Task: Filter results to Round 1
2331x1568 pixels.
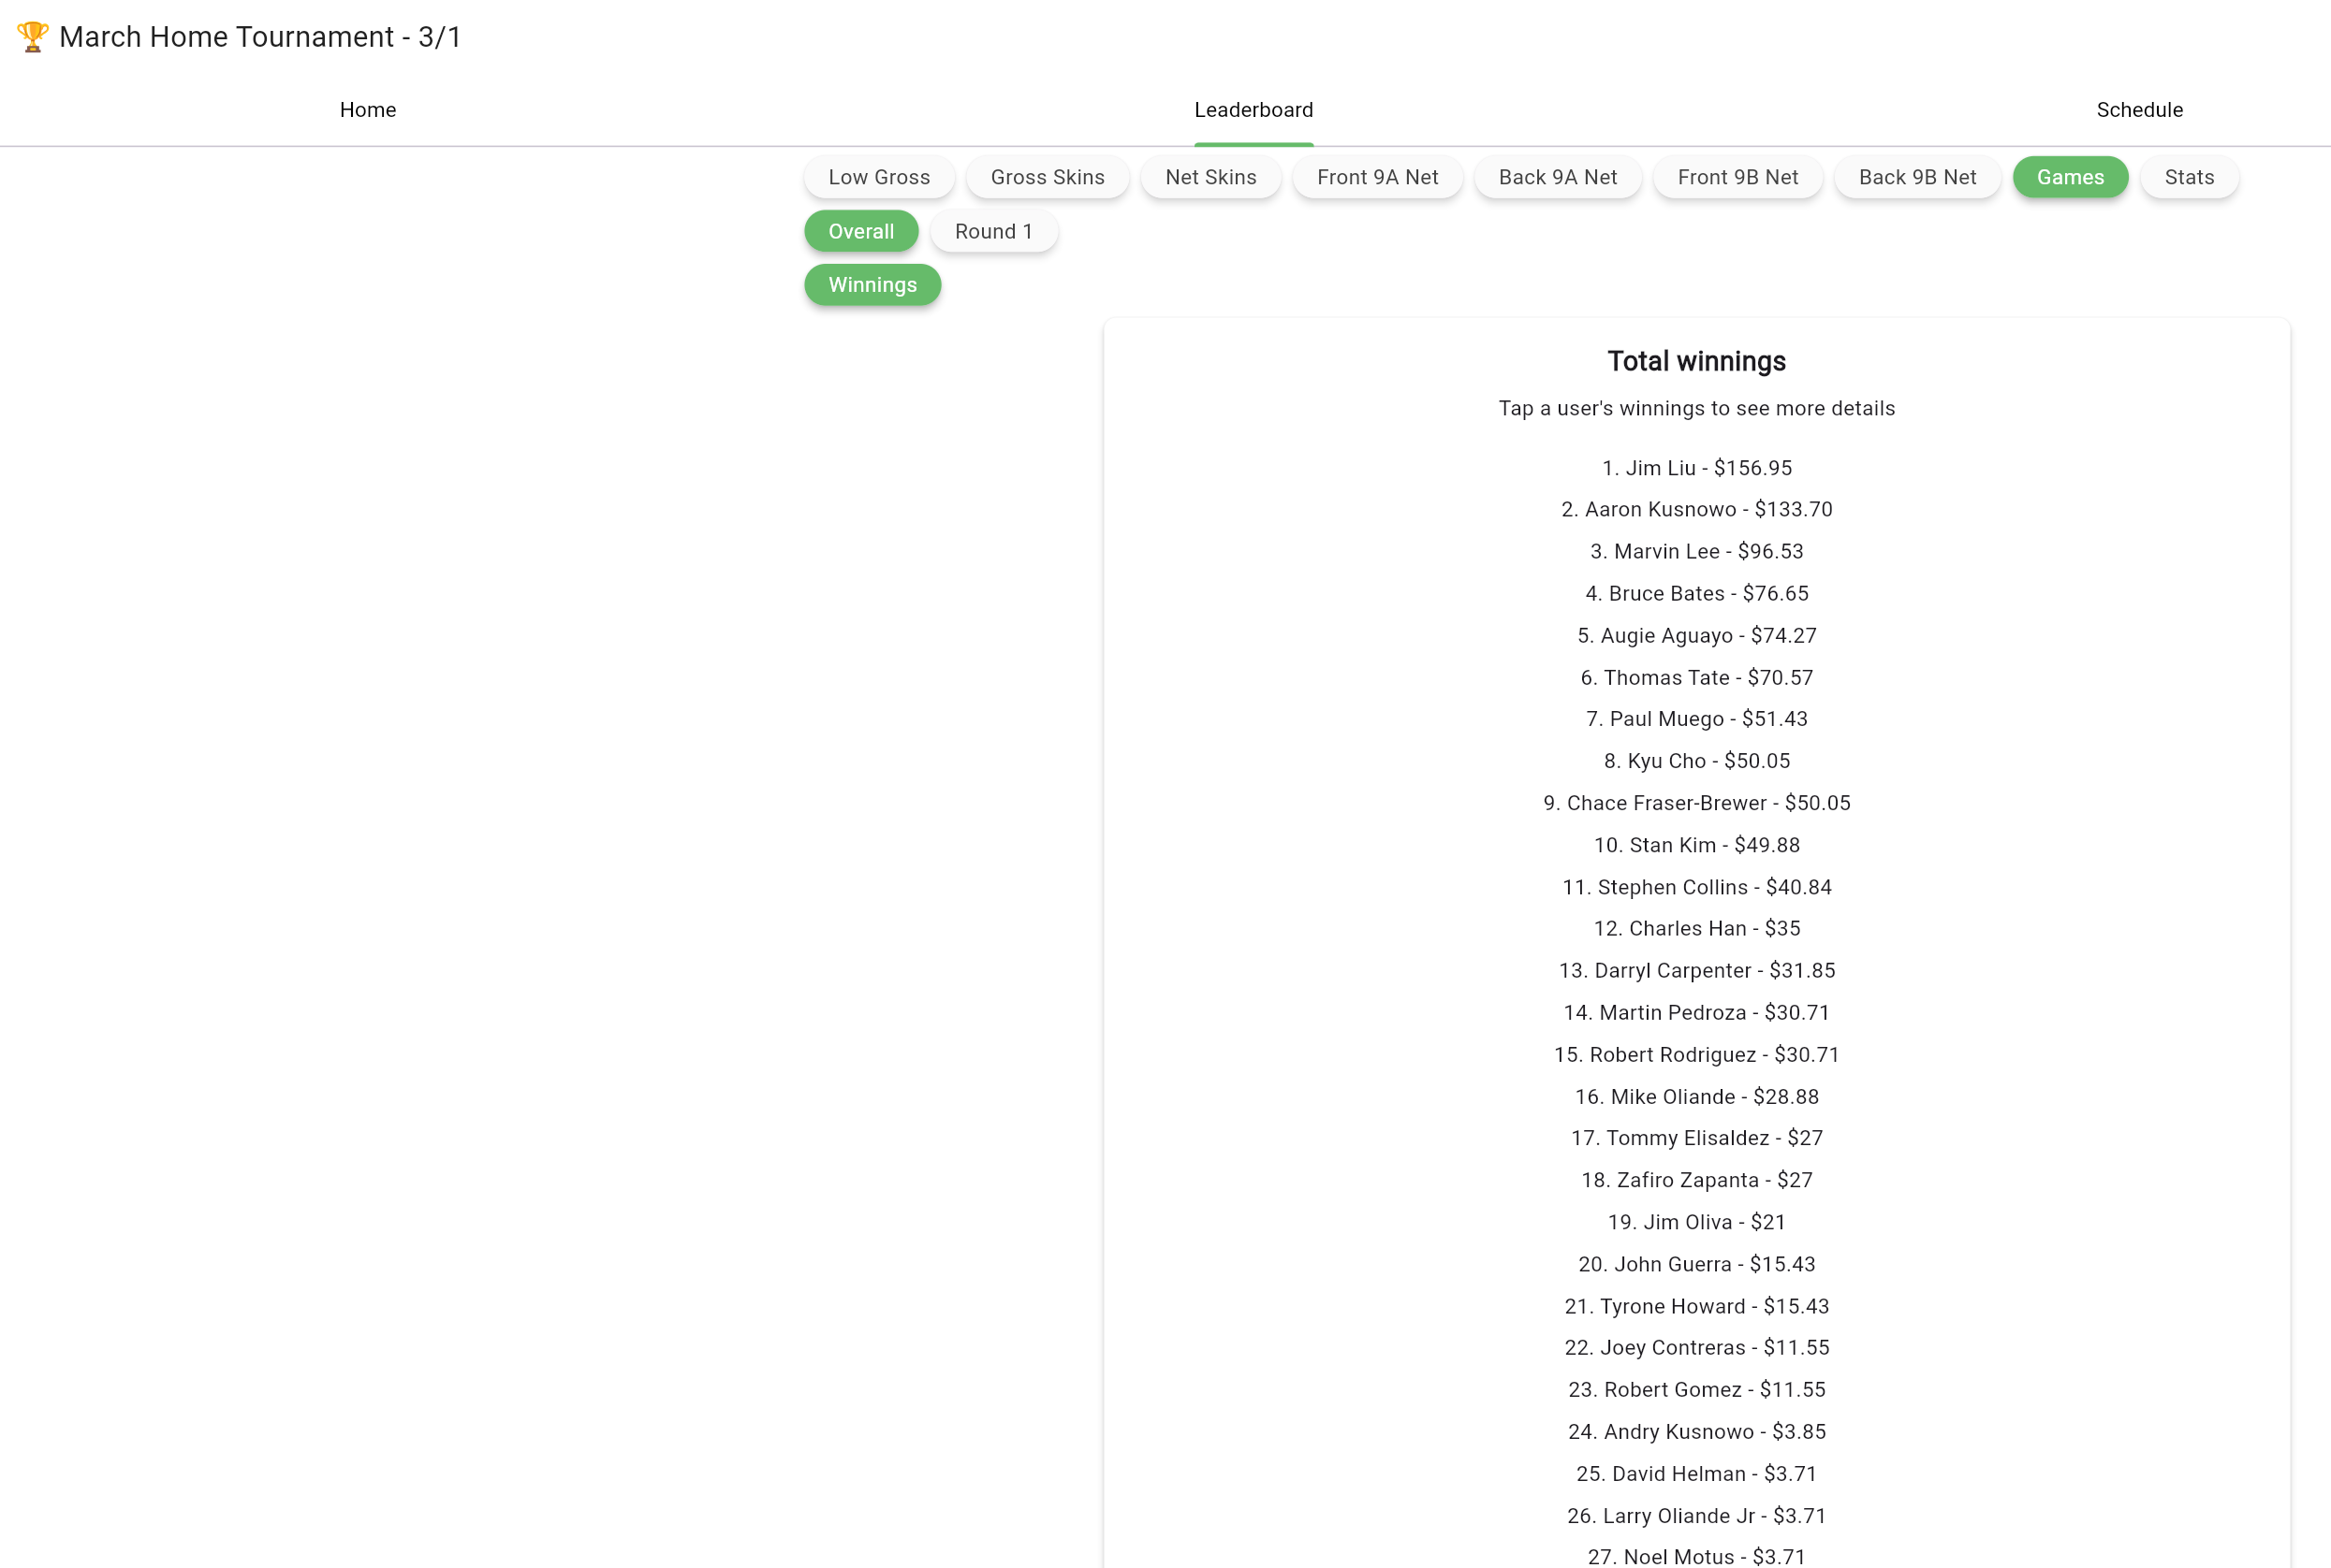Action: coord(992,231)
